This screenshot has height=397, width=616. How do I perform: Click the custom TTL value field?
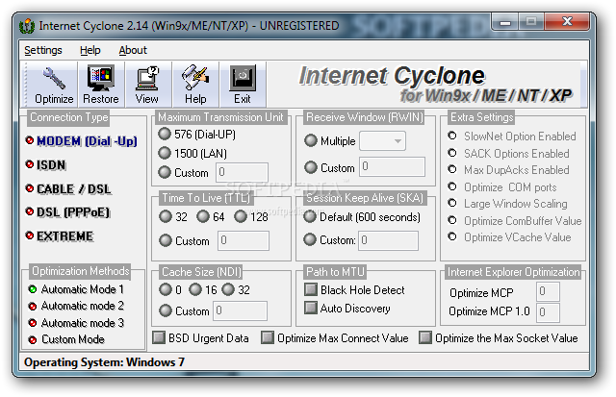click(x=244, y=240)
